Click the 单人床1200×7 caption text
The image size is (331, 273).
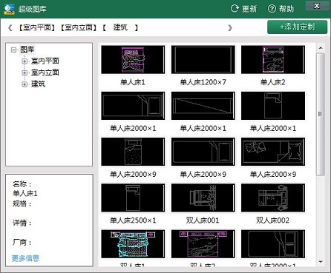(203, 82)
